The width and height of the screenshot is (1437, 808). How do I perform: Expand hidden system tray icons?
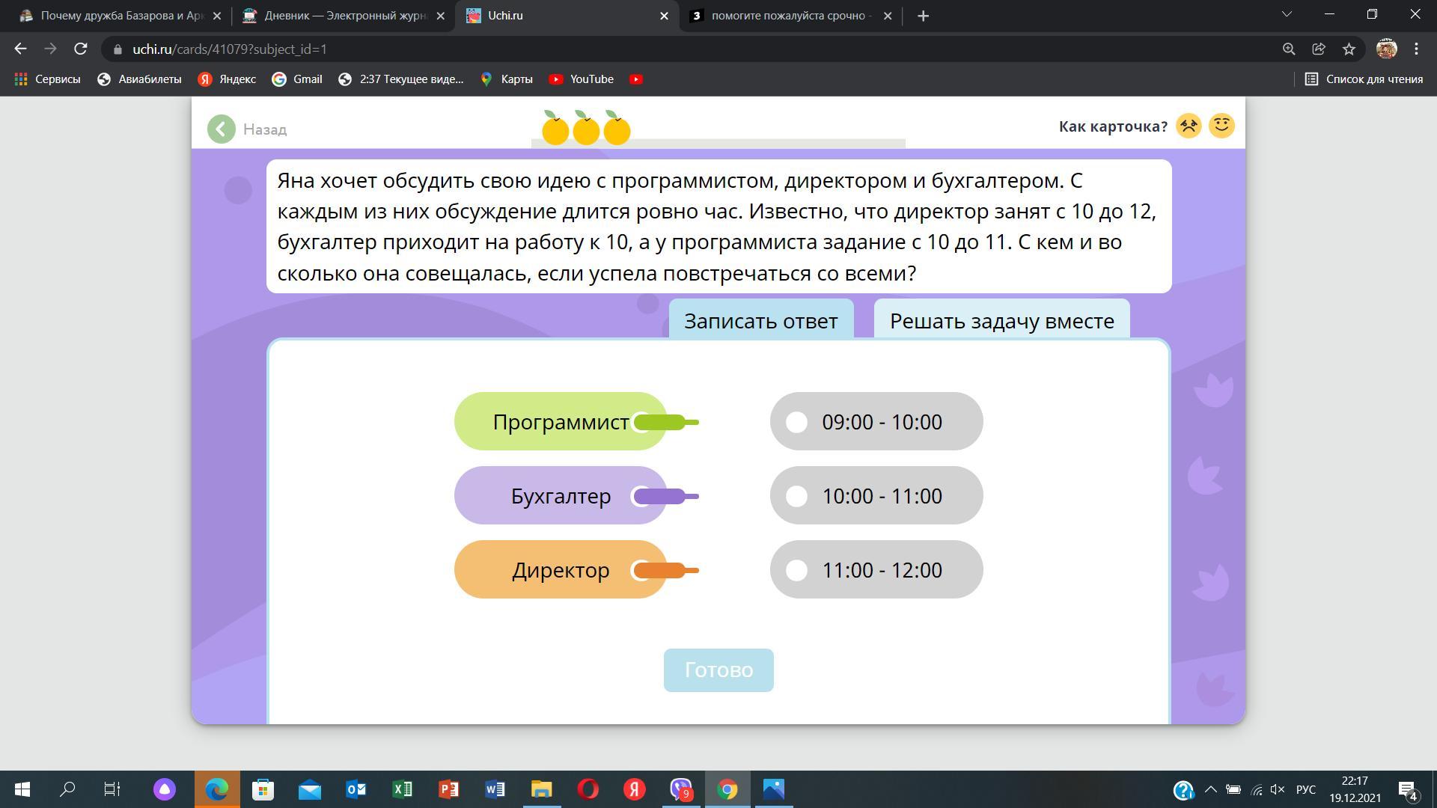pyautogui.click(x=1210, y=790)
